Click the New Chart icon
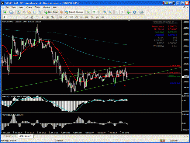The image size is (190, 143). click(5, 12)
